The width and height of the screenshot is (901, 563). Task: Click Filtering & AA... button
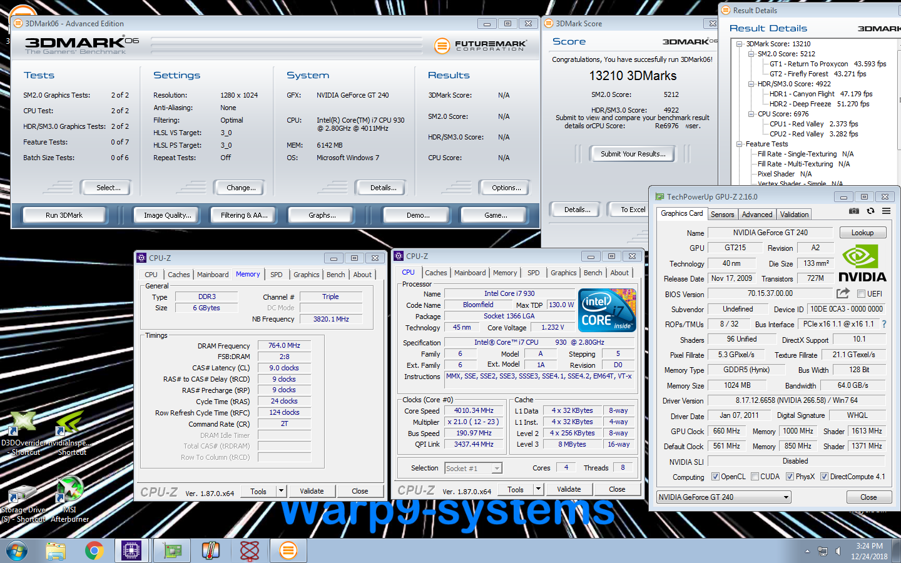pos(244,215)
